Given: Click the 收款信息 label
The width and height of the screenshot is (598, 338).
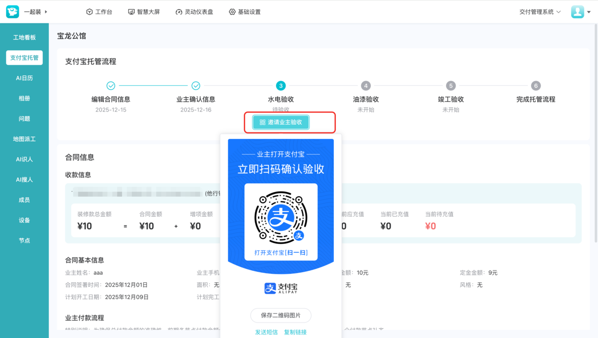Looking at the screenshot, I should (78, 175).
